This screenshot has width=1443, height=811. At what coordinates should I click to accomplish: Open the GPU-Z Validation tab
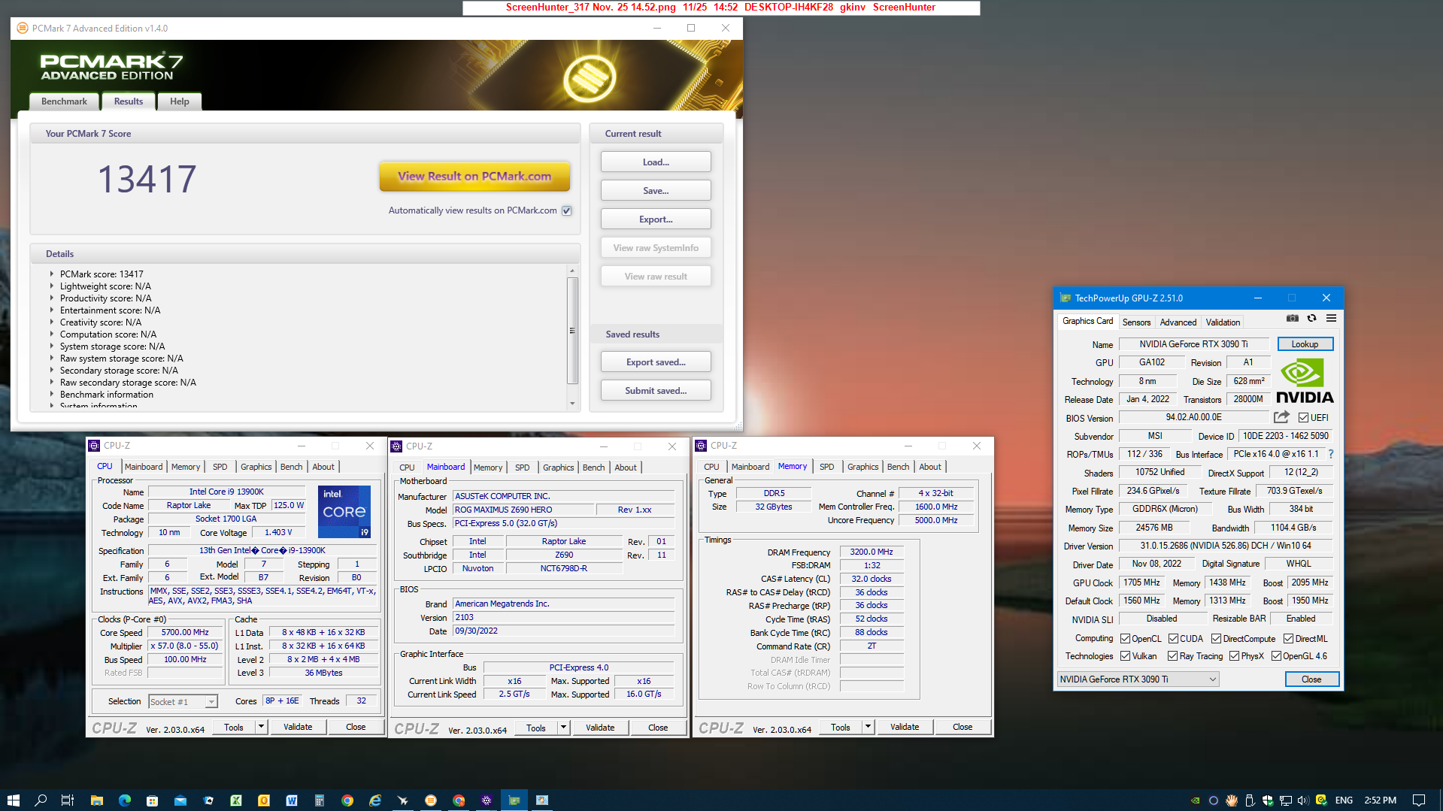click(x=1223, y=322)
